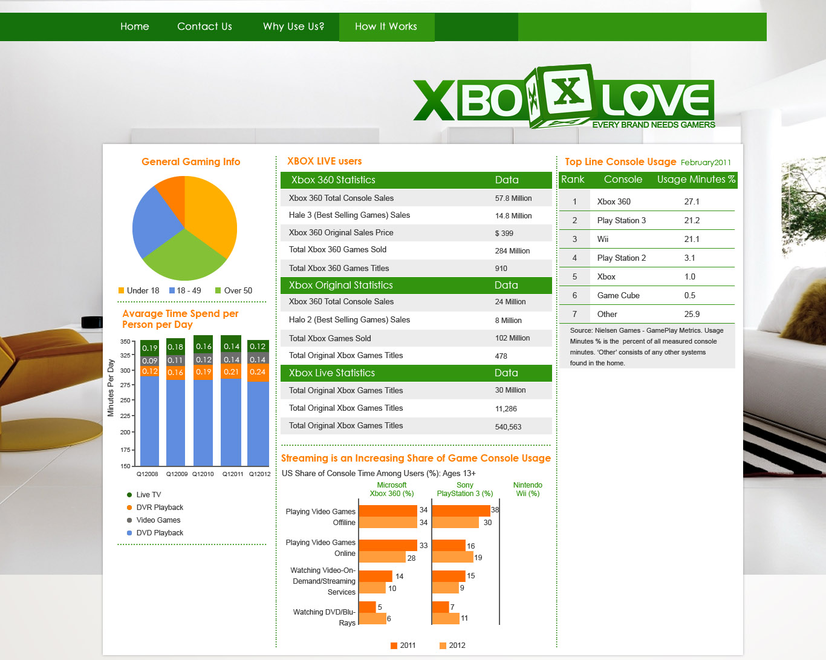
Task: Click the Game Cube console row
Action: coord(646,295)
